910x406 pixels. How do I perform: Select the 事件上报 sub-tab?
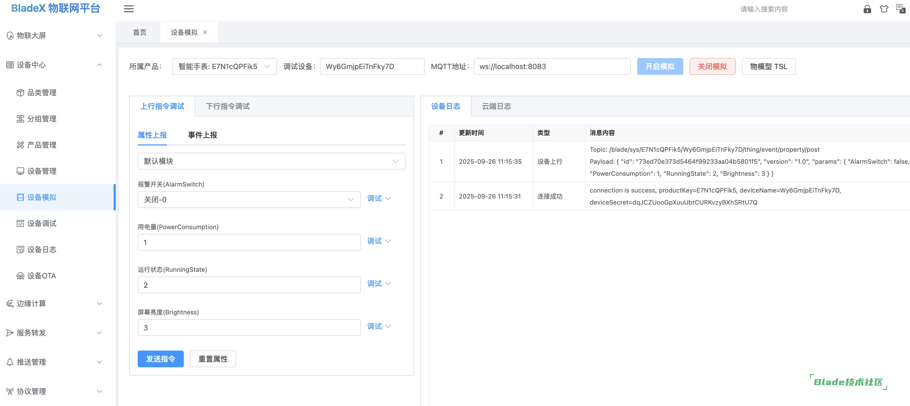(x=202, y=135)
